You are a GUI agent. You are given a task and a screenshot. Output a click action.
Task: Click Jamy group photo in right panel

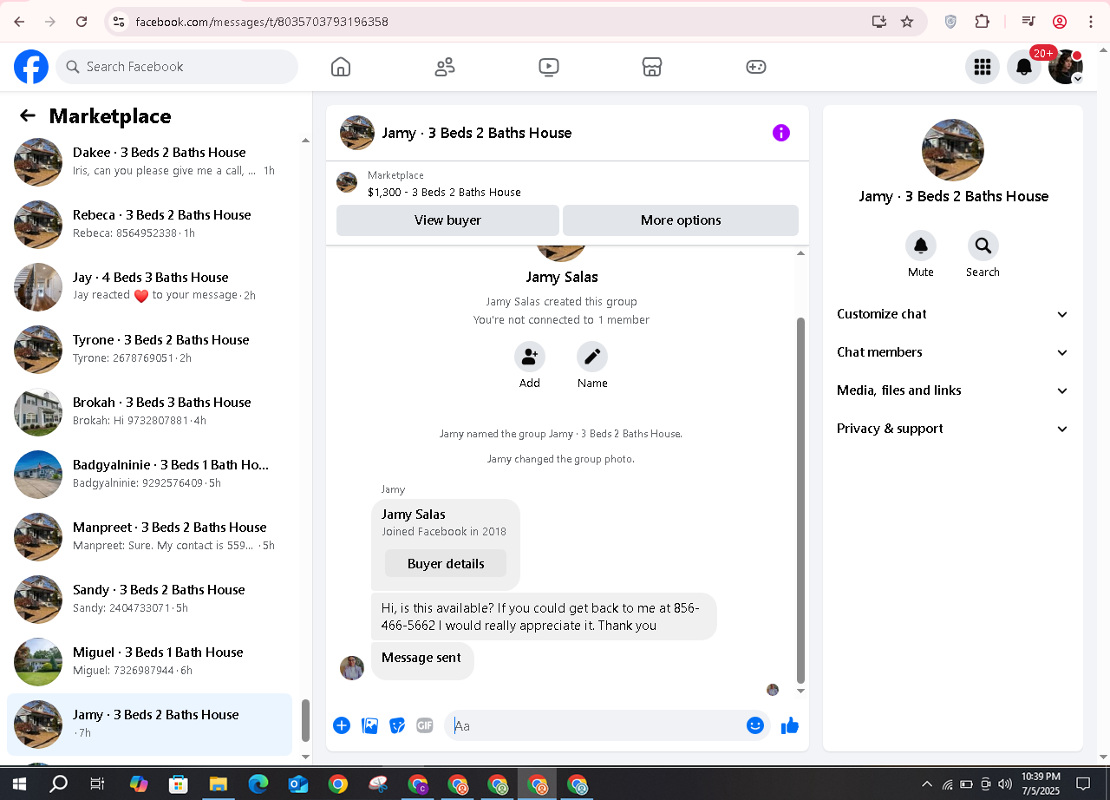click(953, 150)
